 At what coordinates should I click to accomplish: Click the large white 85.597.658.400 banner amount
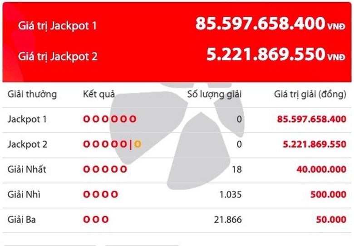260,24
